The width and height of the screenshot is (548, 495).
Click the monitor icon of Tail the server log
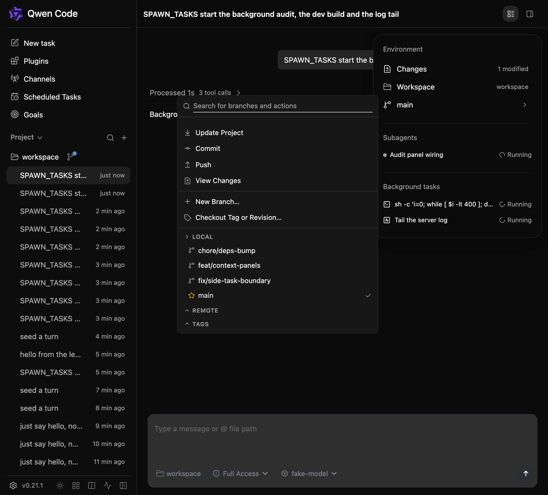coord(386,220)
